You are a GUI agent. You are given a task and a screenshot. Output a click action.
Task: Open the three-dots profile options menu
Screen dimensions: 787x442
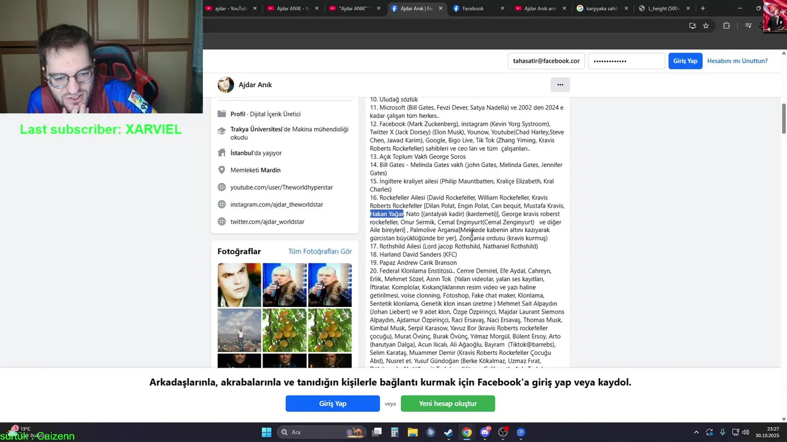coord(560,85)
